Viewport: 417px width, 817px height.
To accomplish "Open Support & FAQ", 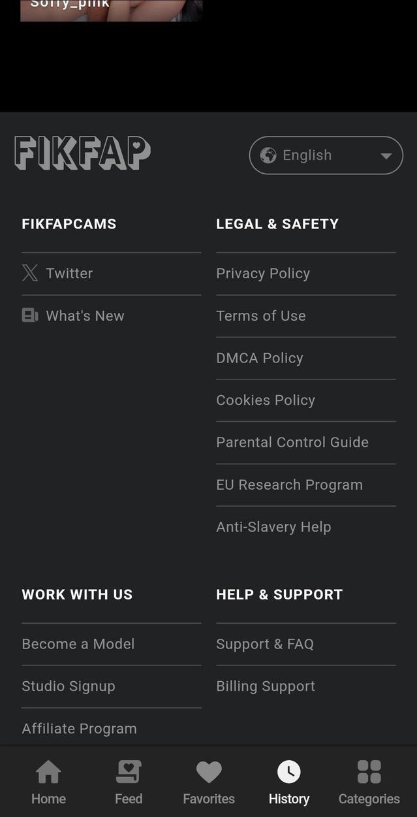I will [264, 644].
